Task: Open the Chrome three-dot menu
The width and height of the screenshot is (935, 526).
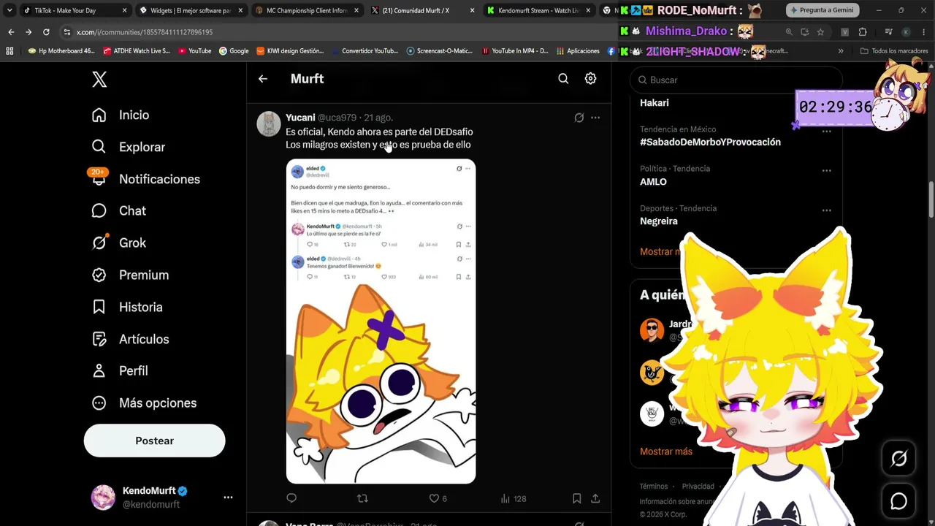Action: (x=924, y=32)
